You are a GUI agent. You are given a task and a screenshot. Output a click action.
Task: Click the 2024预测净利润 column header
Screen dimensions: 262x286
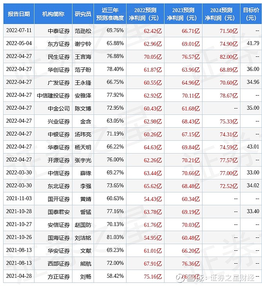click(x=221, y=14)
